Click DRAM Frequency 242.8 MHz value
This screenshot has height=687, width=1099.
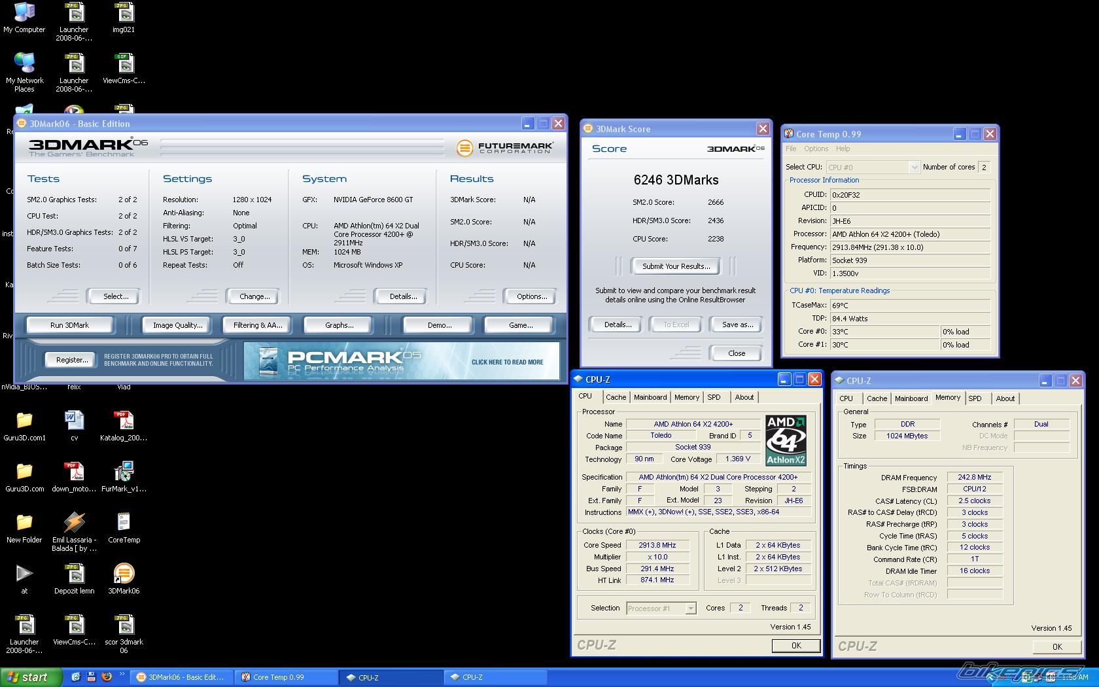coord(974,478)
